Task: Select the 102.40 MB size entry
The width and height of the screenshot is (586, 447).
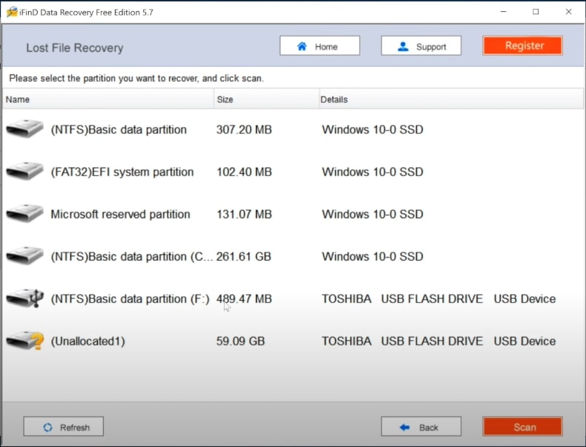Action: [244, 172]
